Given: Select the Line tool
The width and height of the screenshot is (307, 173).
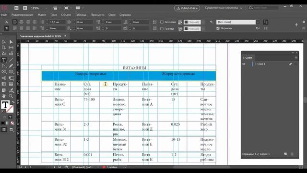Looking at the screenshot, I should click(x=11, y=60).
